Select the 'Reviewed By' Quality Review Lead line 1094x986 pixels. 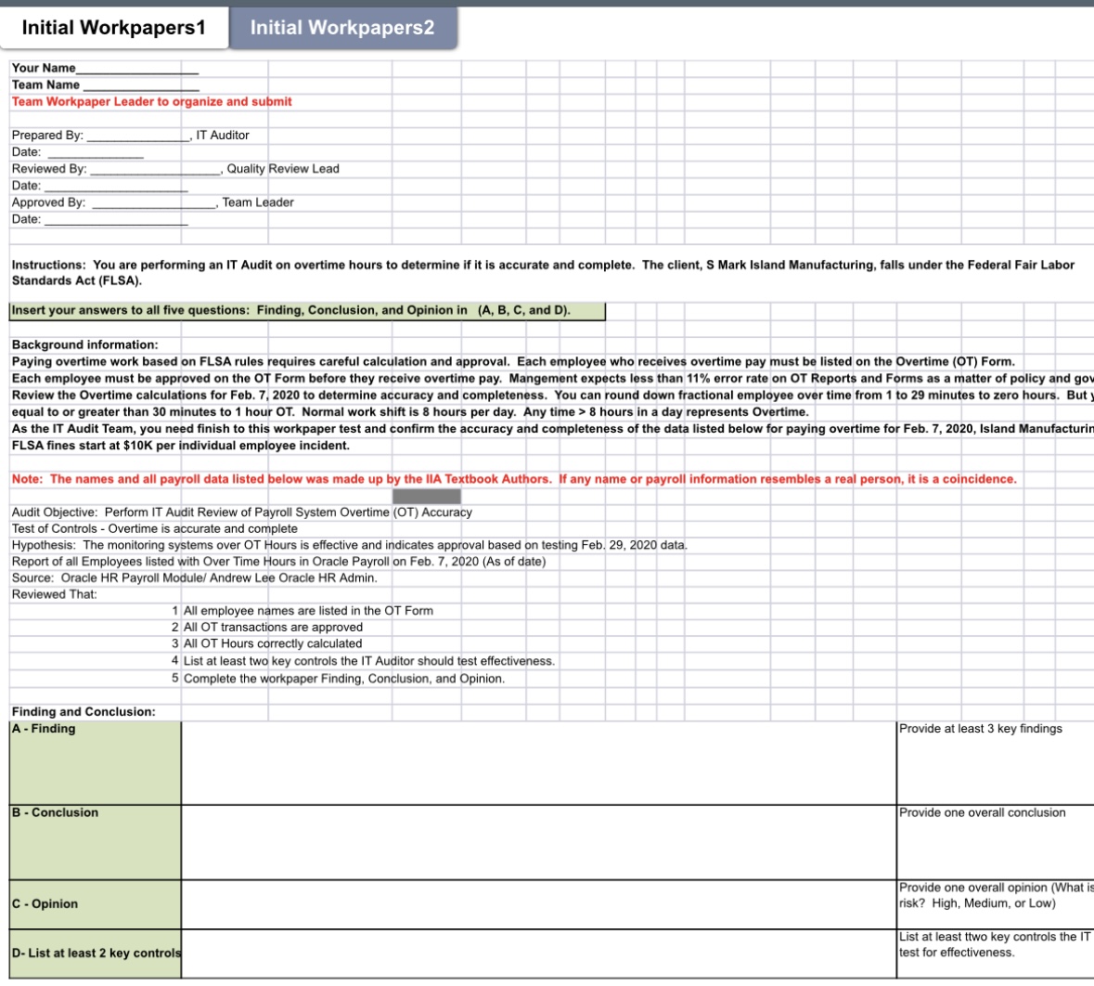[175, 168]
